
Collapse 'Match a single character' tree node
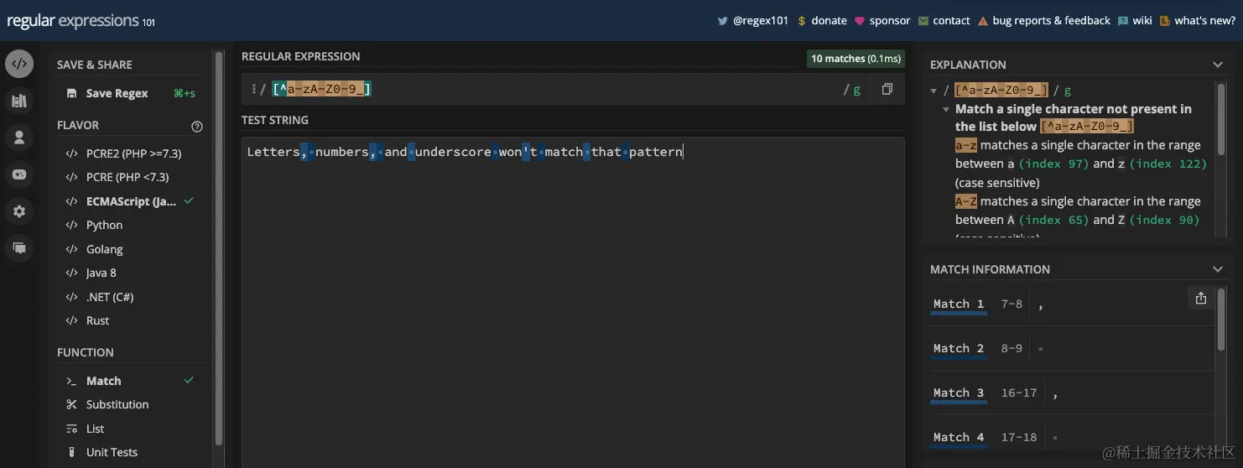click(x=946, y=109)
